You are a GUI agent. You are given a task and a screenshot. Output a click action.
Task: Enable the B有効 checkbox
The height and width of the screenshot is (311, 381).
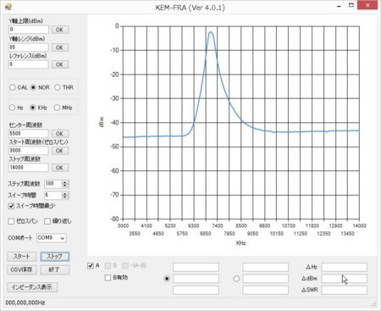coord(108,278)
